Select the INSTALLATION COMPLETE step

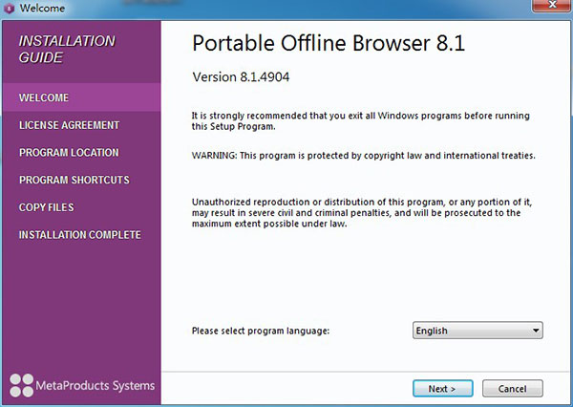tap(80, 235)
